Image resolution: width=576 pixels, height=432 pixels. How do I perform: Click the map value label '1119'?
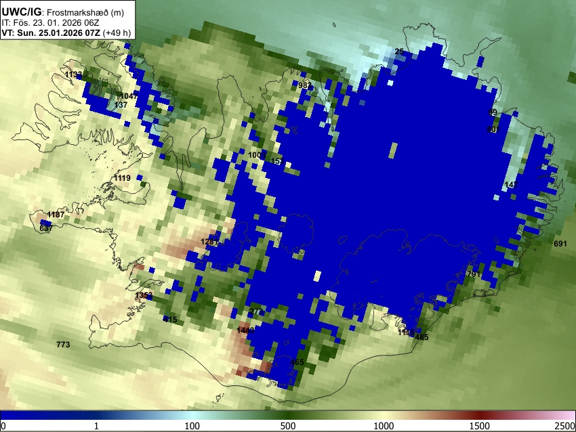pos(123,178)
